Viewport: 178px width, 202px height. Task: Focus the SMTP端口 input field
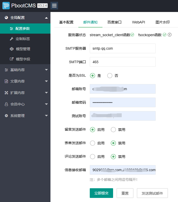click(x=123, y=62)
